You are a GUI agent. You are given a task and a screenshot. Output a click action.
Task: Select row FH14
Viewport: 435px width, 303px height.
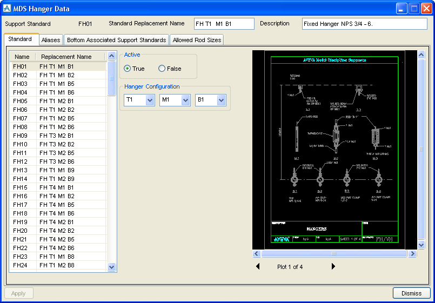click(x=58, y=179)
